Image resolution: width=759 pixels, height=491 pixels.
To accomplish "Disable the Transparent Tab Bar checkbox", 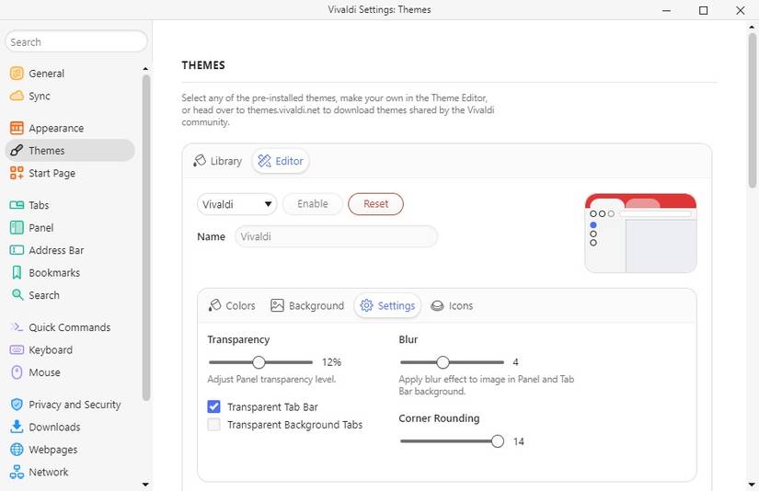I will pyautogui.click(x=213, y=406).
